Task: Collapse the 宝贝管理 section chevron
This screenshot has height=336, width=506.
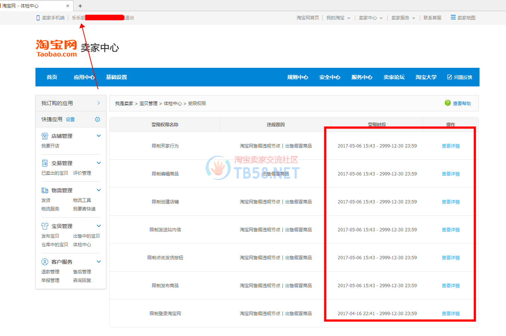Action: click(99, 226)
